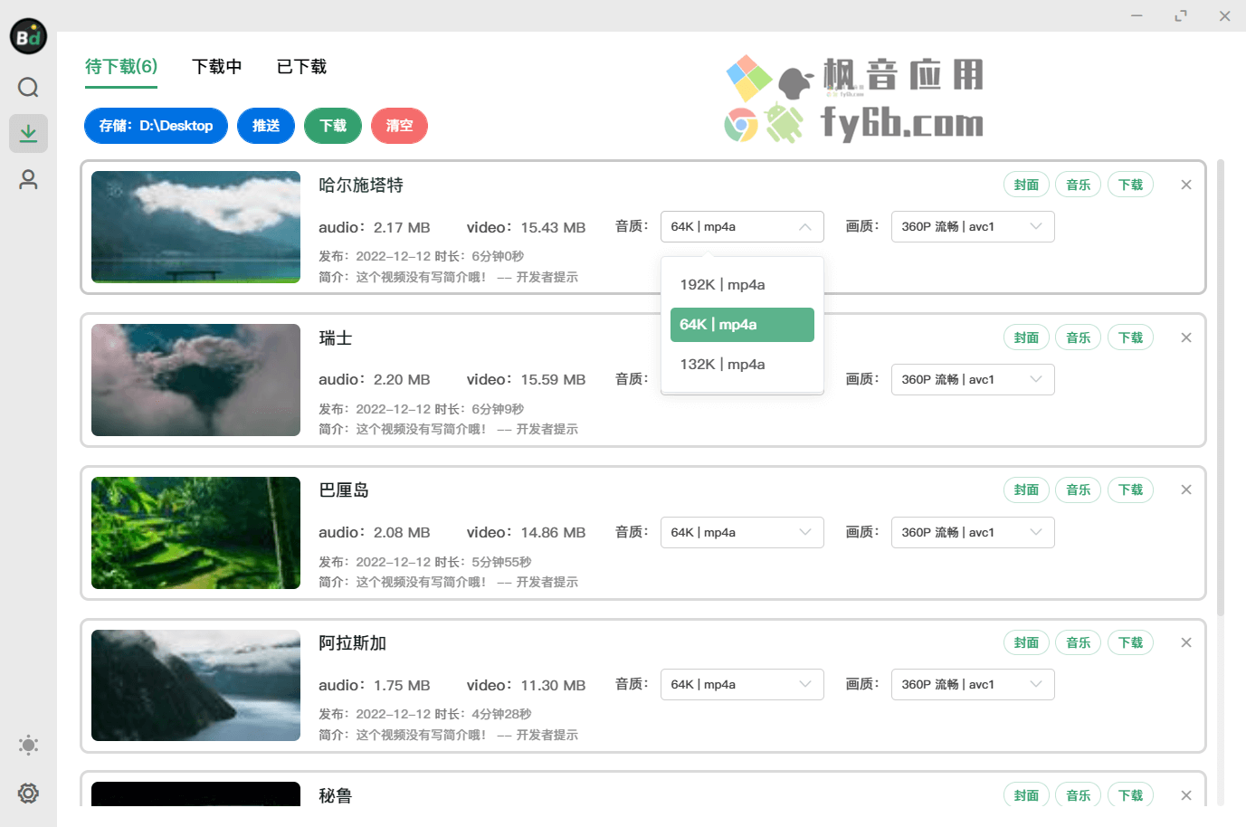Switch to 待下载(6) tab
This screenshot has height=827, width=1246.
point(121,67)
